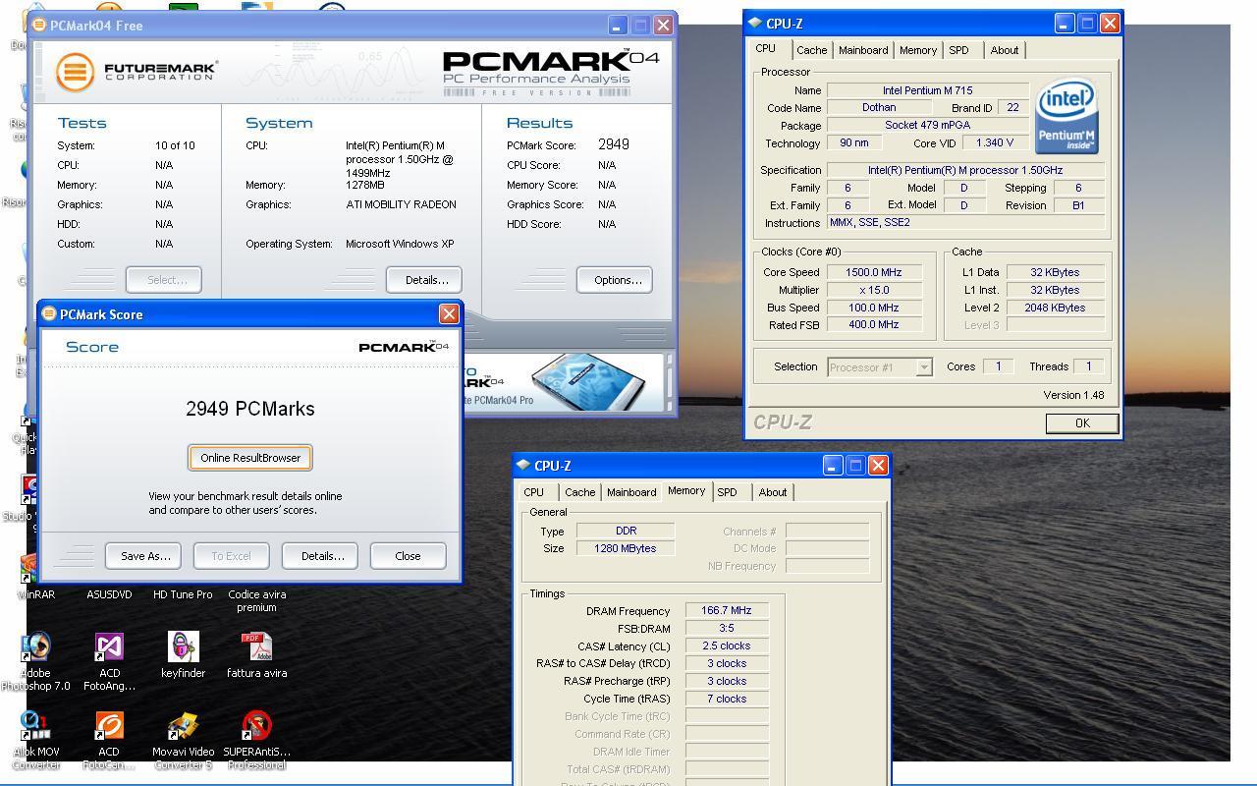Select the Codice avira premium desktop label

[x=256, y=600]
